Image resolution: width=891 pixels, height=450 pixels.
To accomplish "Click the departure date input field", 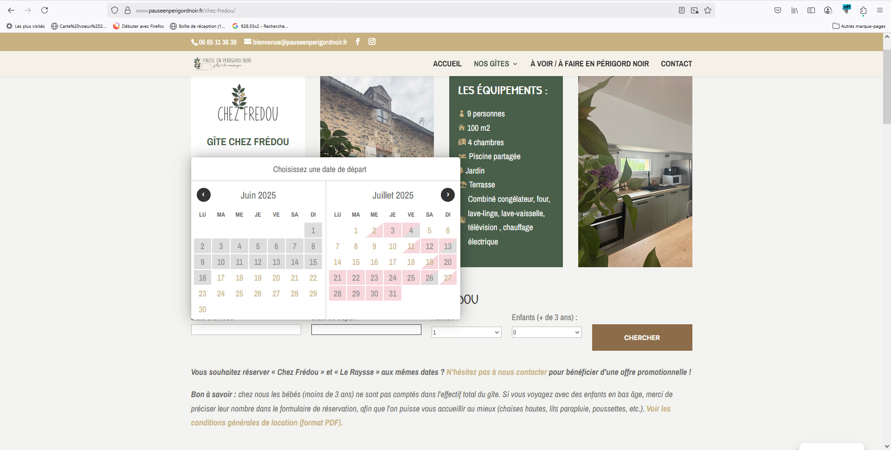I will click(366, 329).
